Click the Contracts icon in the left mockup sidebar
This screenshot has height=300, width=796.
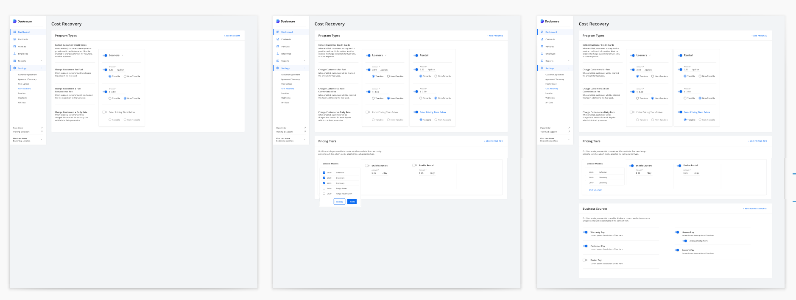14,39
